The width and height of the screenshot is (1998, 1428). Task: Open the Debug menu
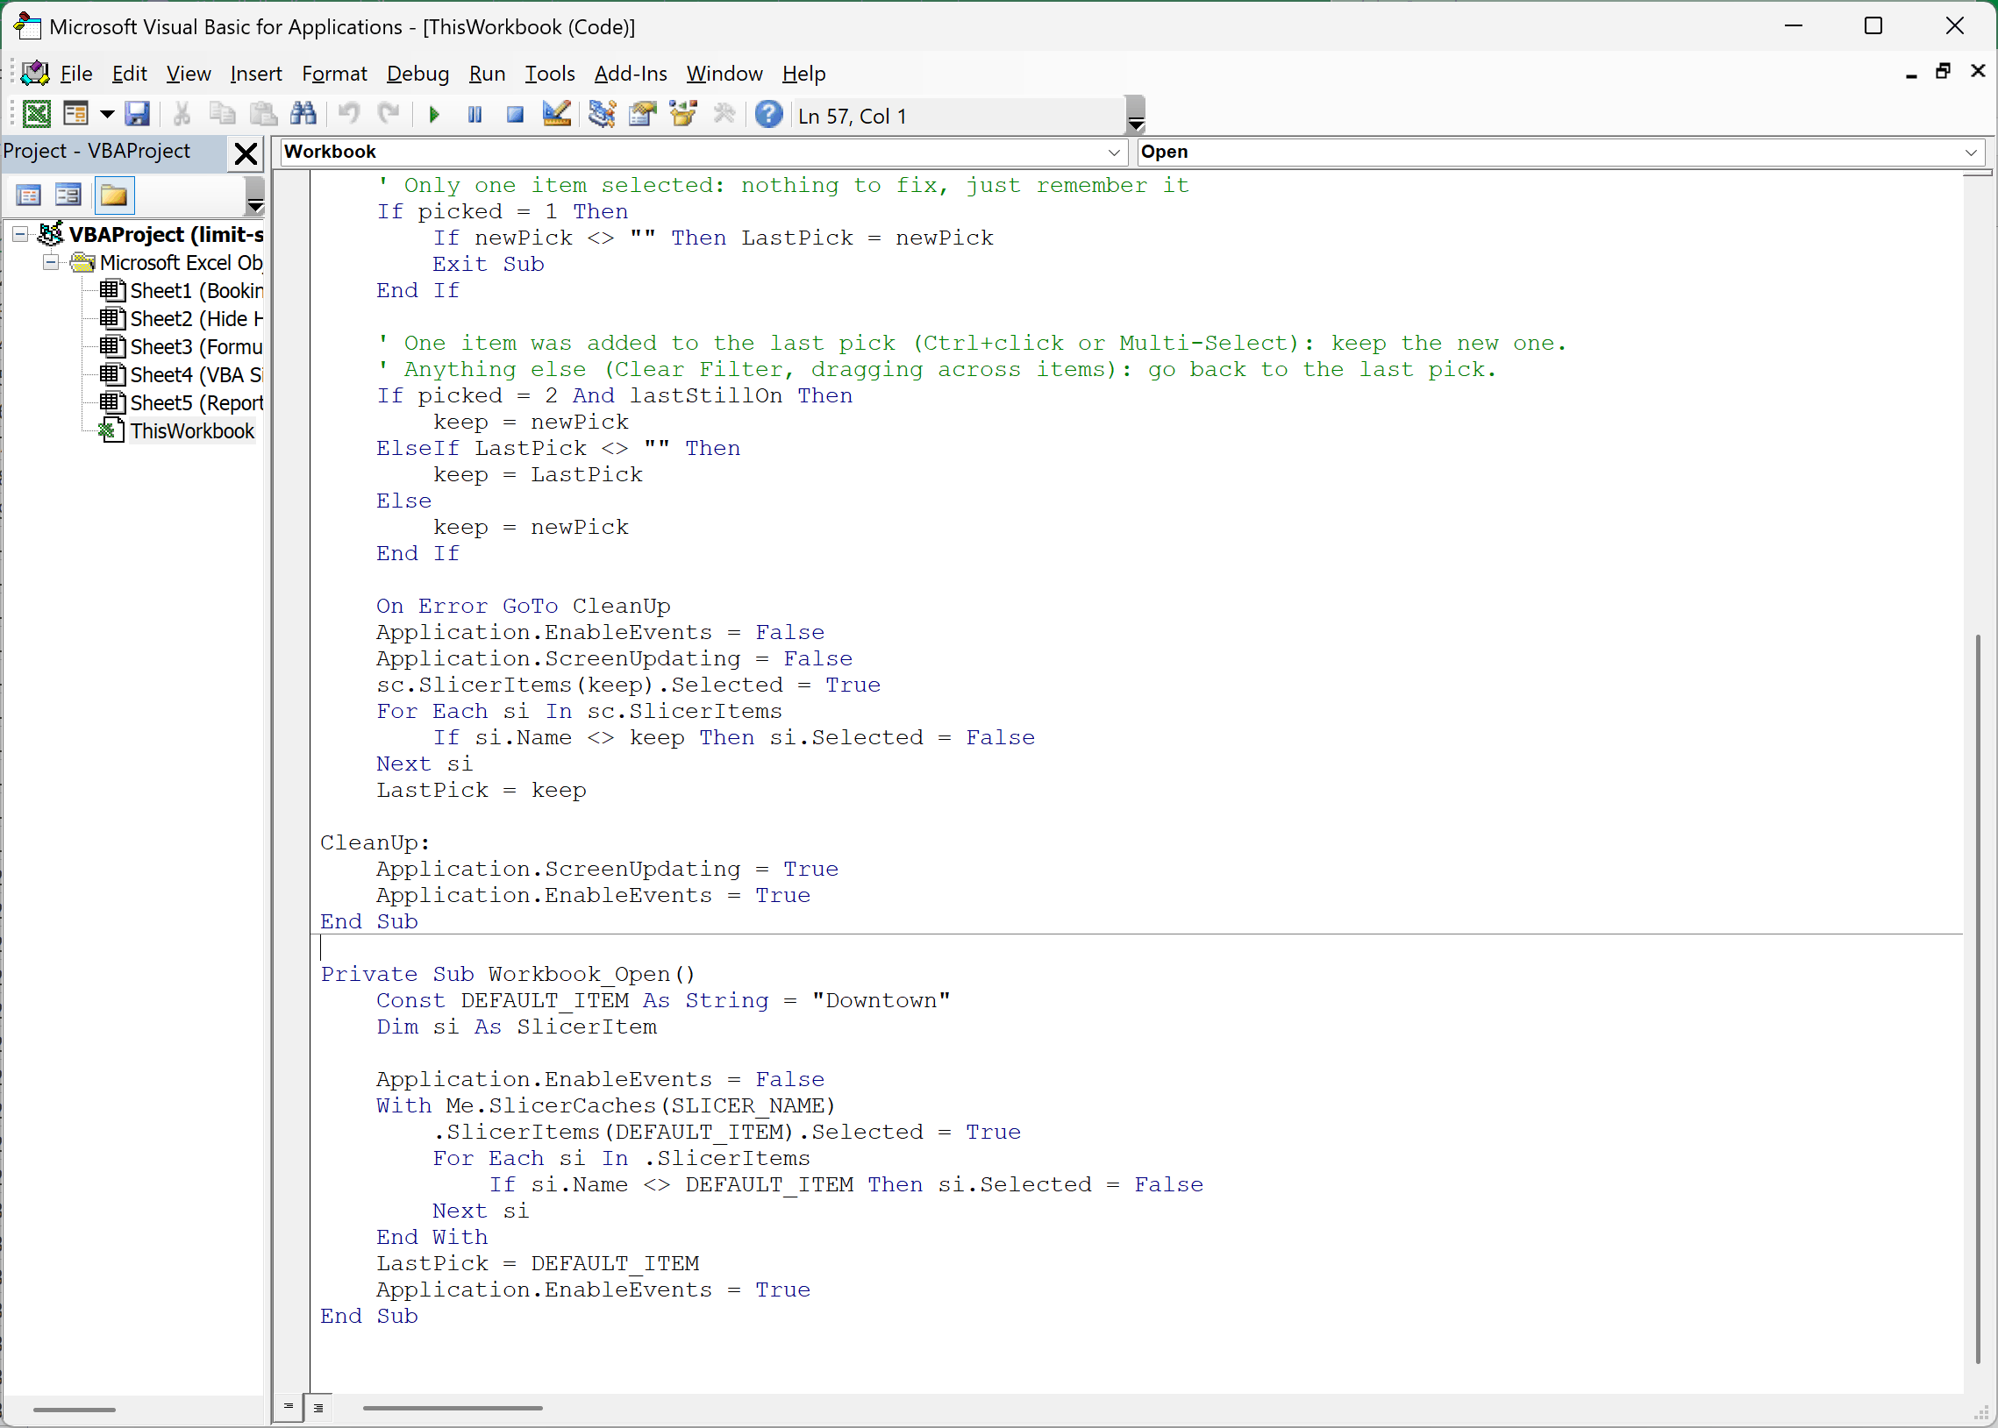[417, 74]
